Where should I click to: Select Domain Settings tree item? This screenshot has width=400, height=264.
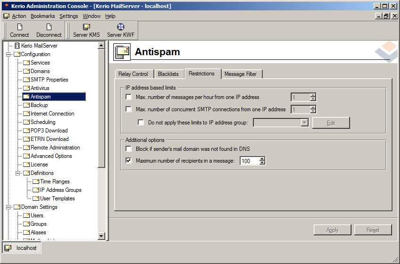39,207
